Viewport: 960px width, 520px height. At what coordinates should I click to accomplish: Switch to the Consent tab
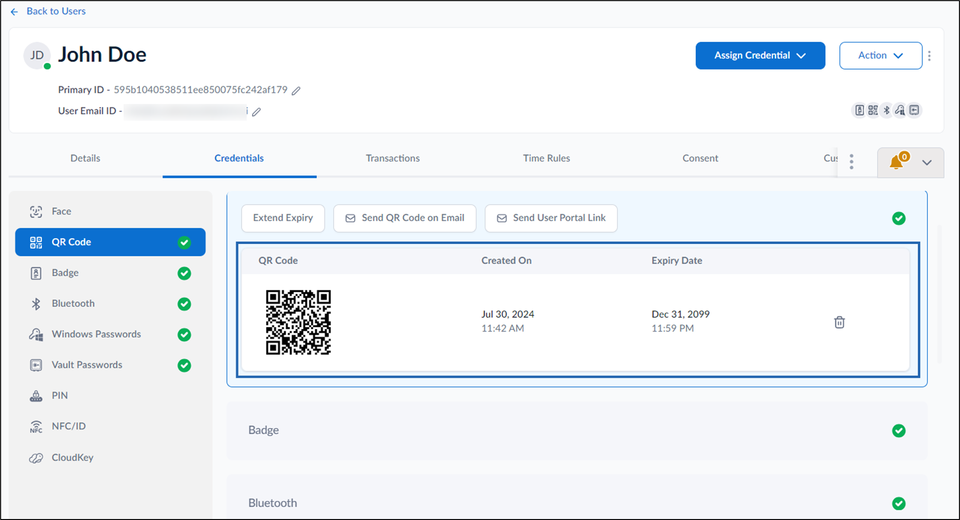coord(700,158)
